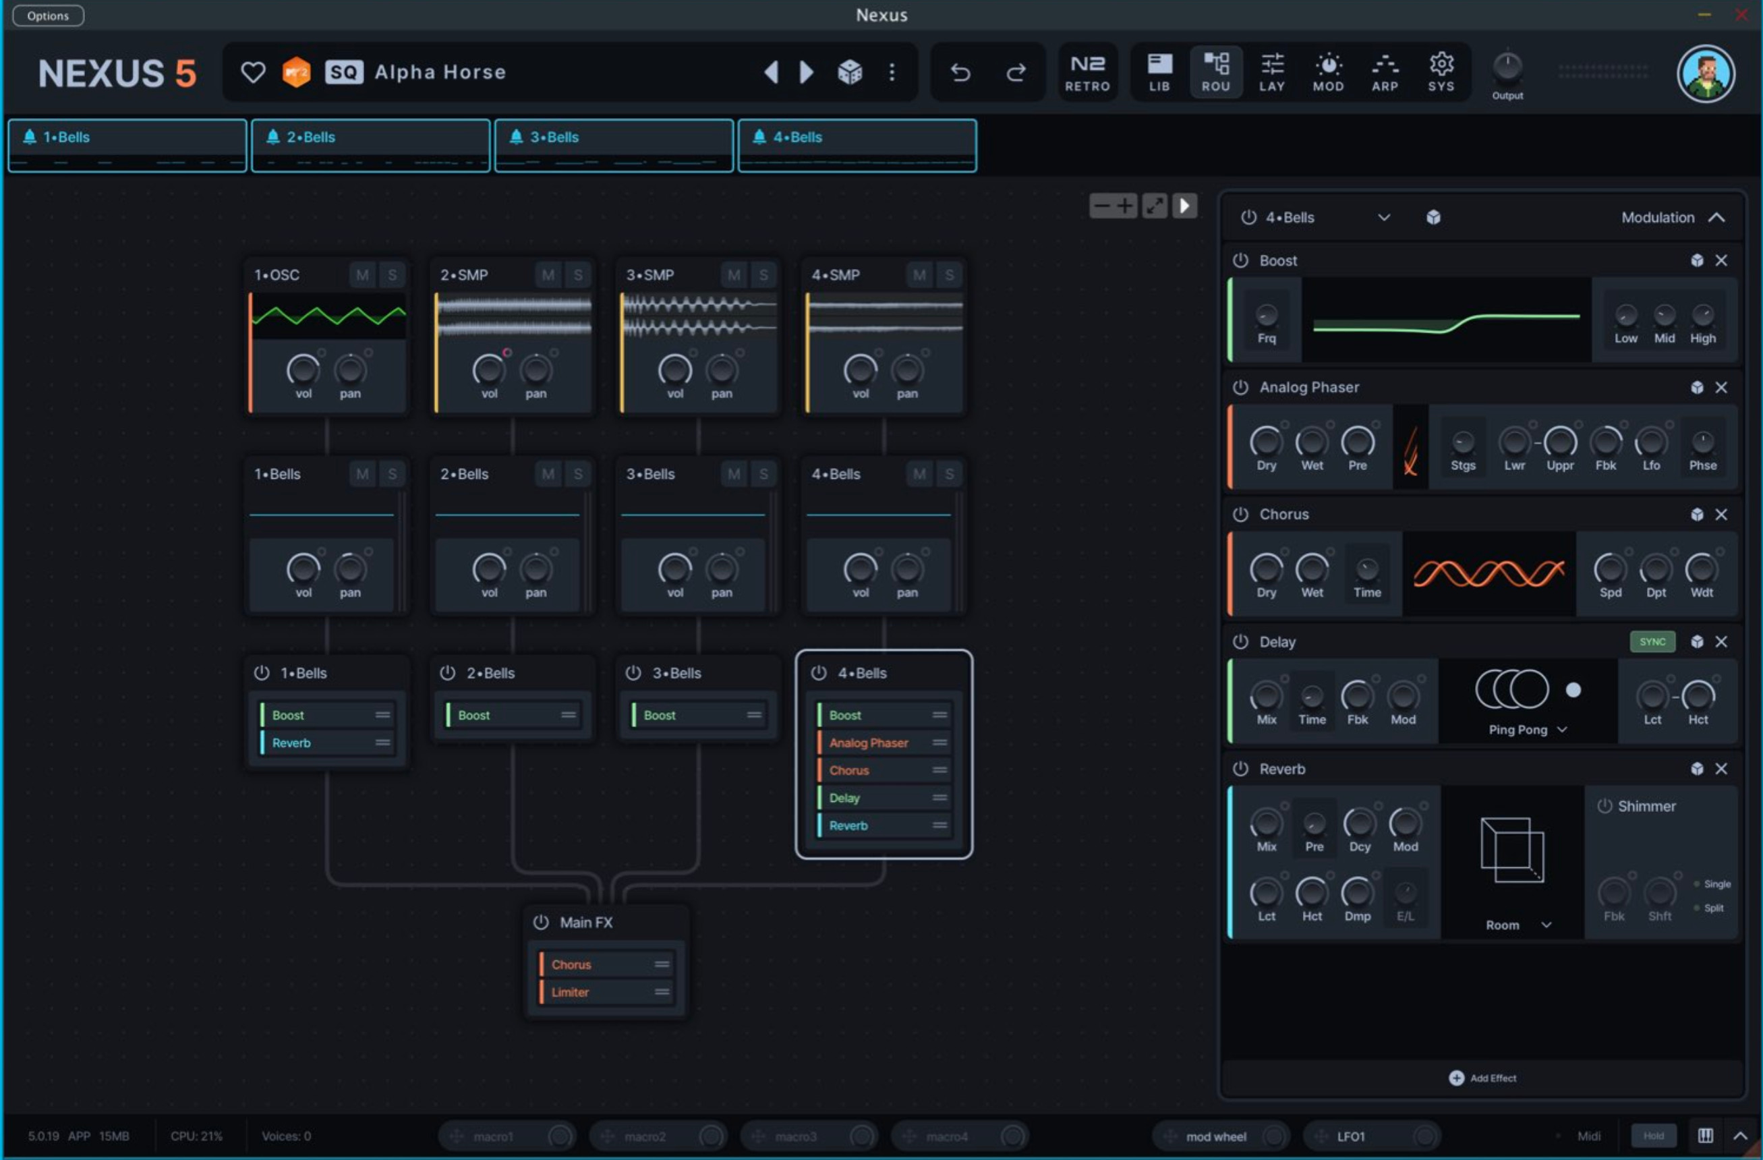Adjust the 1•OSC vol knob

click(303, 369)
